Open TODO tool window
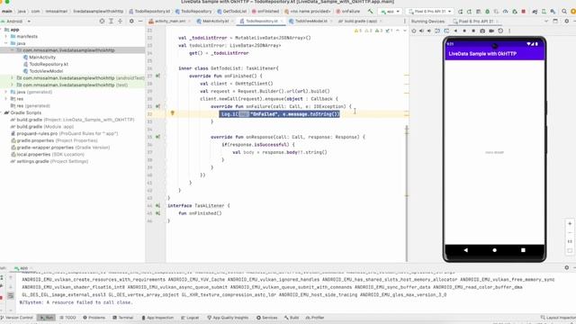Image resolution: width=576 pixels, height=324 pixels. coord(68,318)
